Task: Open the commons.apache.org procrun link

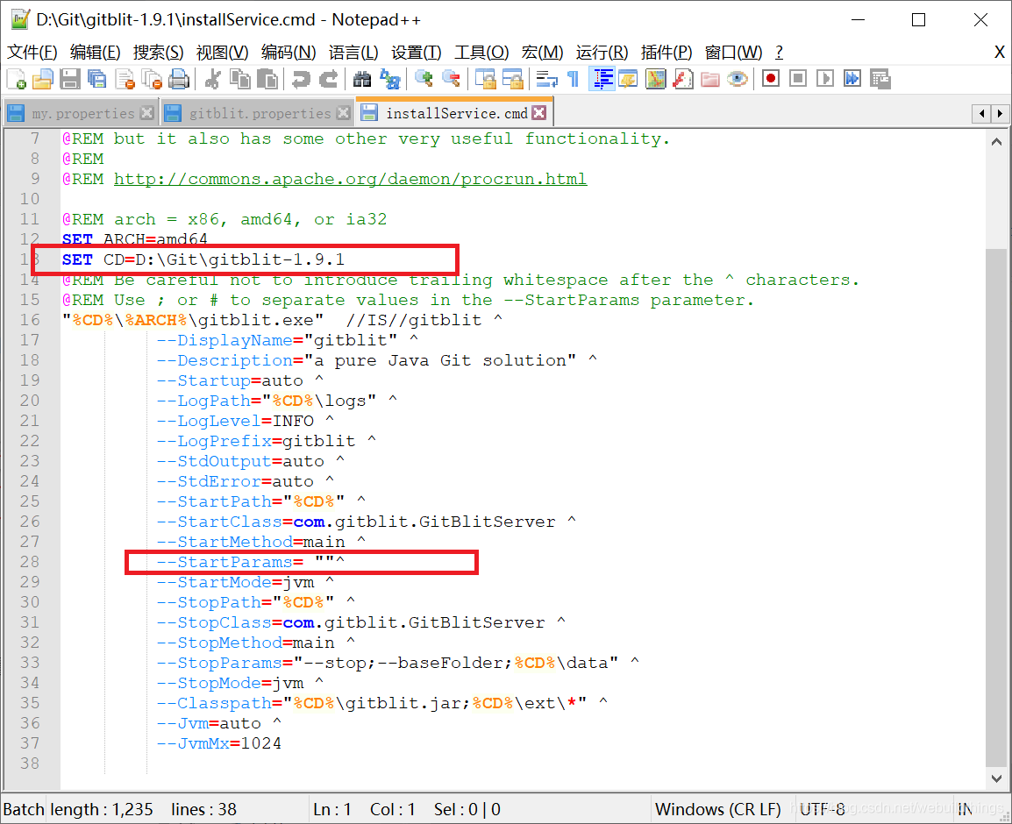Action: tap(351, 179)
